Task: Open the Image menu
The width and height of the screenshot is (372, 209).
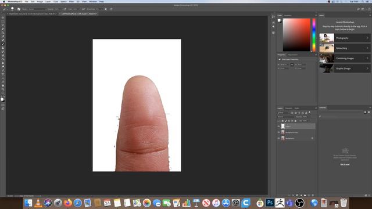Action: pyautogui.click(x=40, y=1)
